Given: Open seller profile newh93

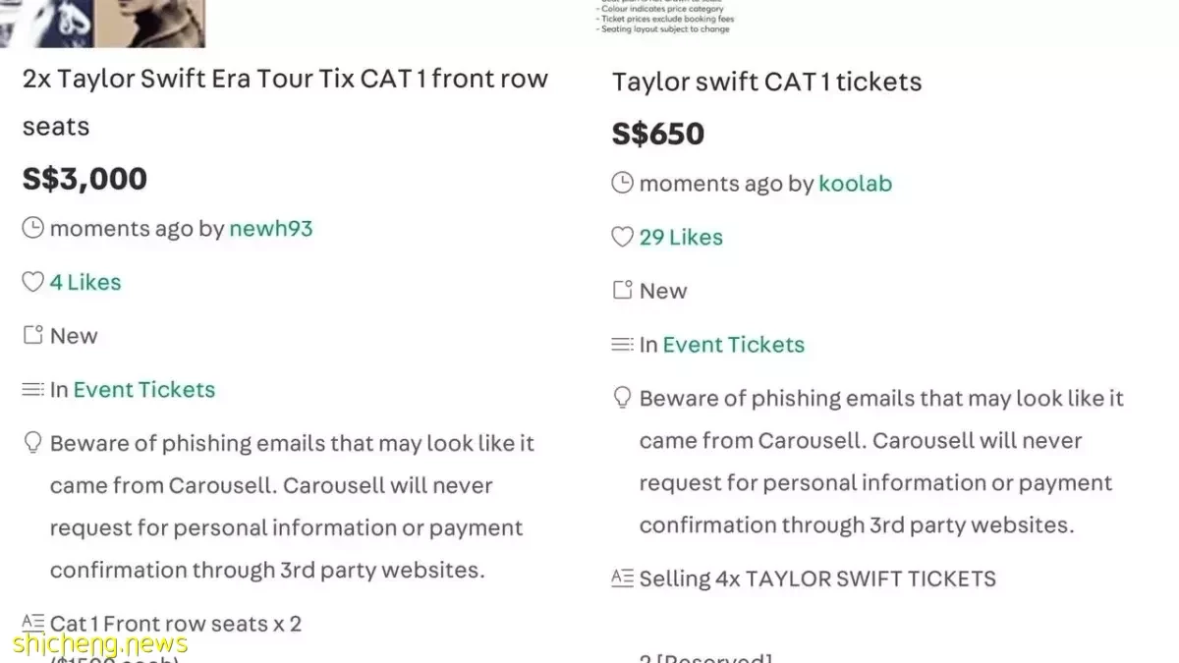Looking at the screenshot, I should click(271, 228).
